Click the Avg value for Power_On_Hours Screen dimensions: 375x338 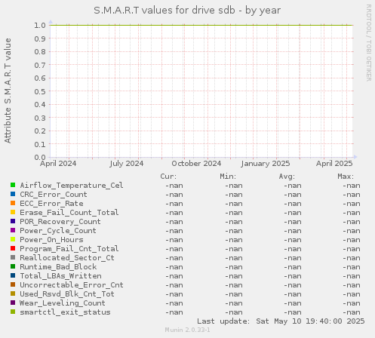point(293,240)
